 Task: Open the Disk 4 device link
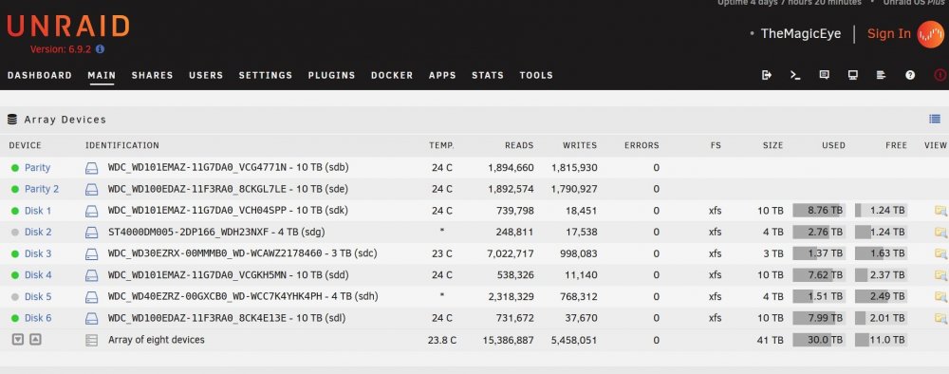click(x=38, y=275)
